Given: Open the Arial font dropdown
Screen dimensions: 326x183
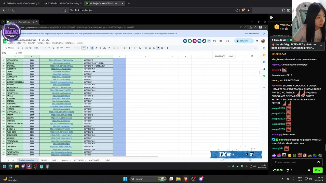Looking at the screenshot, I should click(x=71, y=48).
